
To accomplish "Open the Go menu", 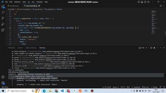I will pyautogui.click(x=29, y=2).
